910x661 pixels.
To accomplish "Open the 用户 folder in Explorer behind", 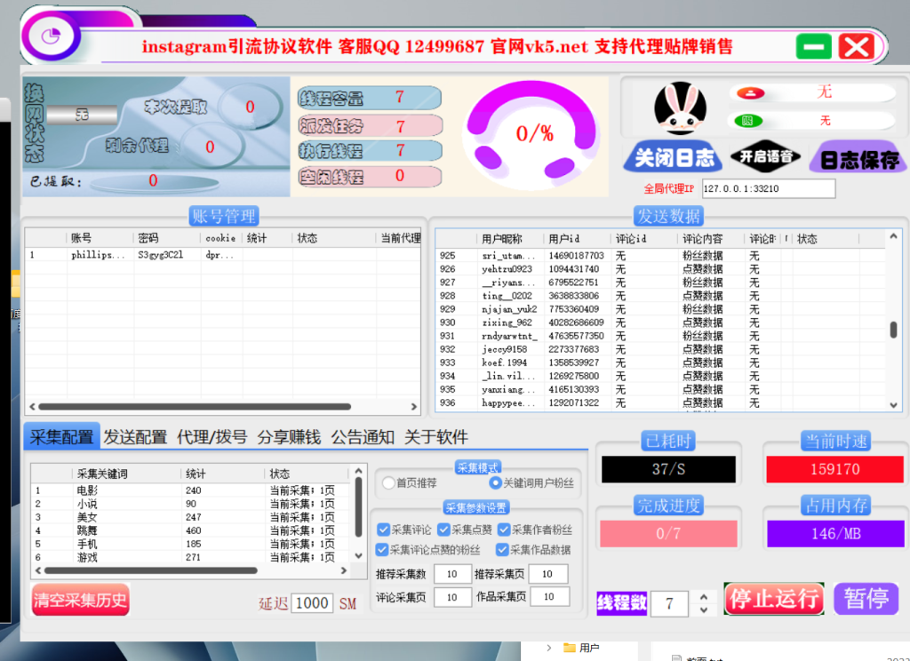I will coord(587,649).
